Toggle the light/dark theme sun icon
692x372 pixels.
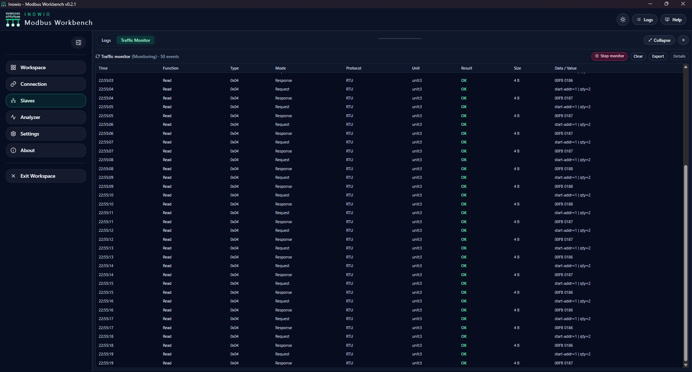coord(623,20)
